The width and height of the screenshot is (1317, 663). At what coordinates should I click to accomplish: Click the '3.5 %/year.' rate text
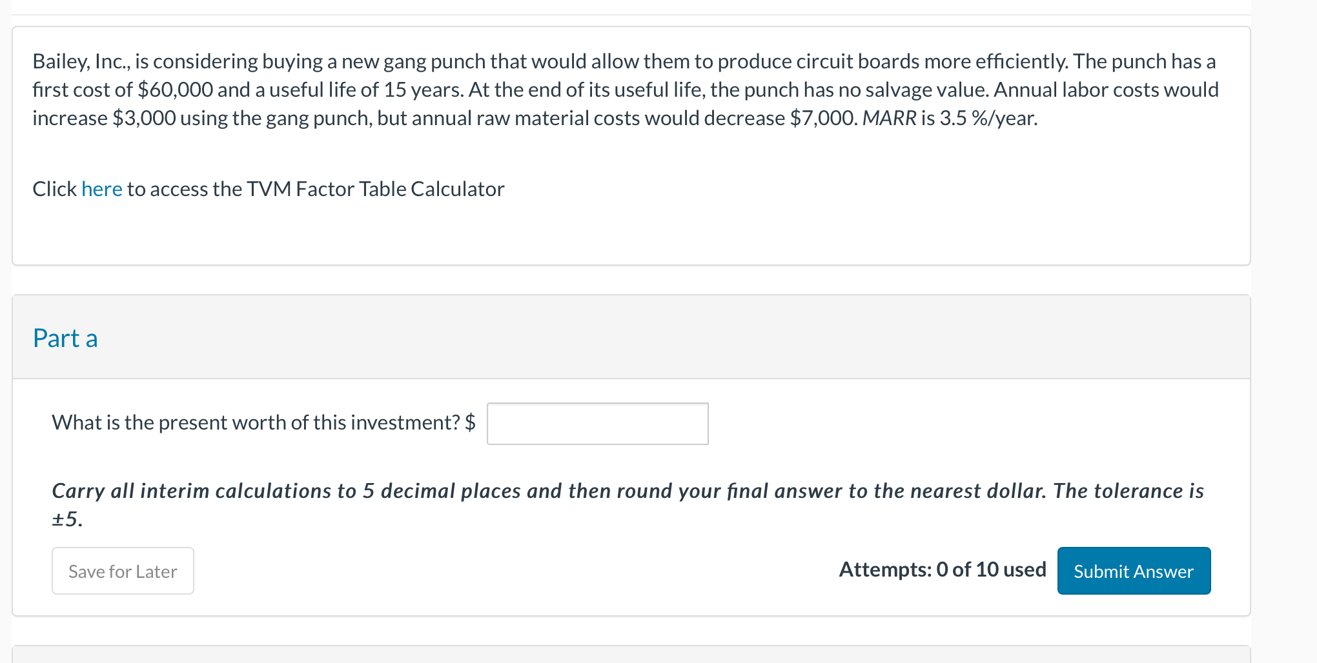click(988, 118)
